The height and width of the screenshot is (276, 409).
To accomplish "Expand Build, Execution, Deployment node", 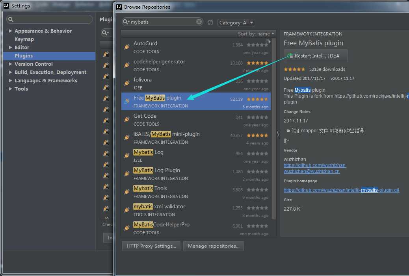I will pos(10,72).
